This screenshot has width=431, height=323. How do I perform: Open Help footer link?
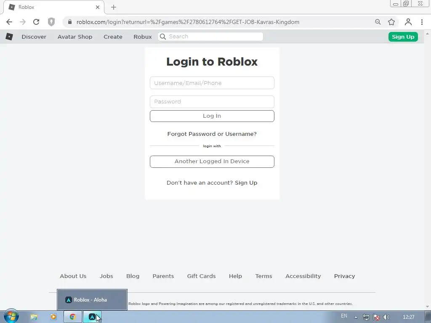[235, 276]
